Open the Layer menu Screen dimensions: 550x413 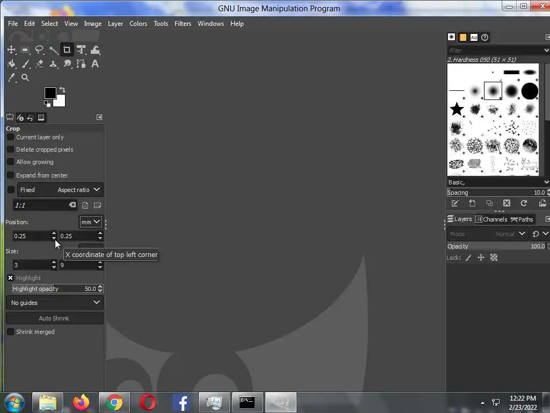(115, 24)
